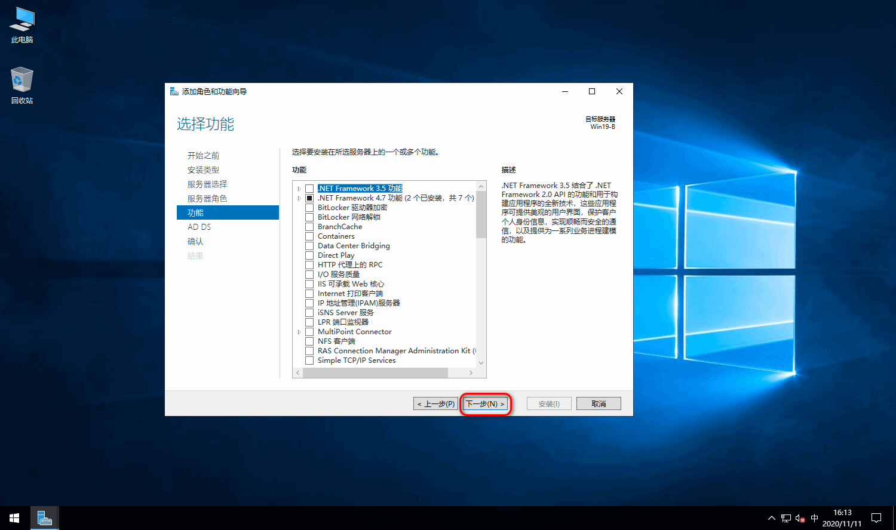Tick iSNS Server 服务 checkbox
The image size is (896, 530).
coord(309,313)
